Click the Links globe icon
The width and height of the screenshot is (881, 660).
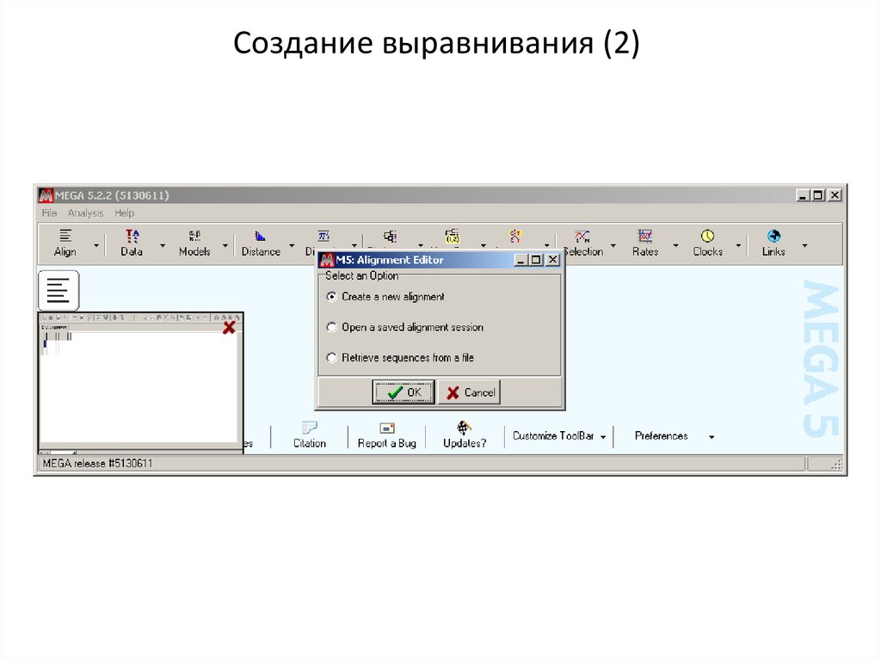[773, 236]
